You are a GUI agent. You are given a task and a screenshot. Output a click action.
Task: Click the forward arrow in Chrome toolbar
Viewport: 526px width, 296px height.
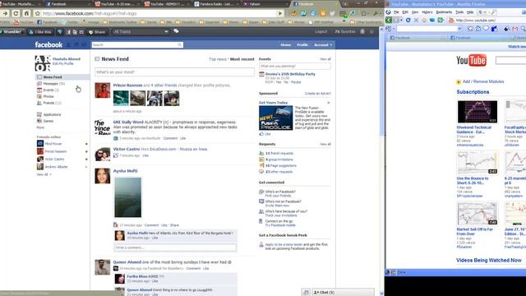pyautogui.click(x=6, y=13)
